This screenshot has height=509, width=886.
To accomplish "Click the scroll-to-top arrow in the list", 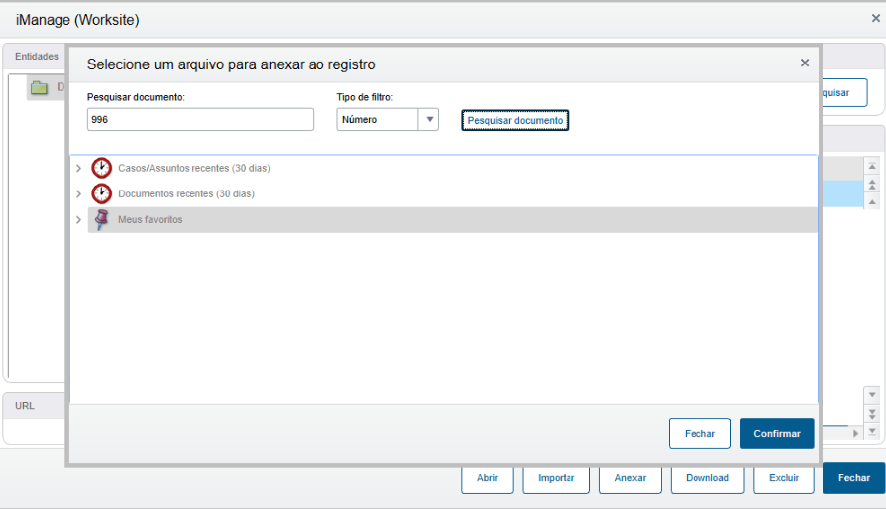I will click(x=872, y=168).
